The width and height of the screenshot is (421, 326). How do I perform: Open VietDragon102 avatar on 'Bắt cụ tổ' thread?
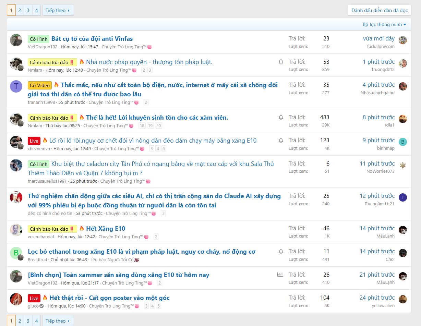16,40
